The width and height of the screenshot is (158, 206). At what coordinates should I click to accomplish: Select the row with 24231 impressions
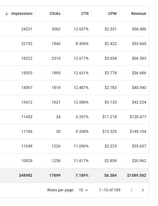point(75,29)
